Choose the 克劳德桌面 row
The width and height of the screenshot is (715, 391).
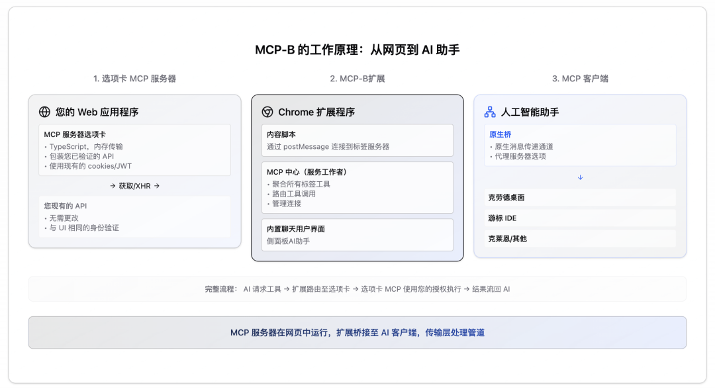[x=580, y=197]
